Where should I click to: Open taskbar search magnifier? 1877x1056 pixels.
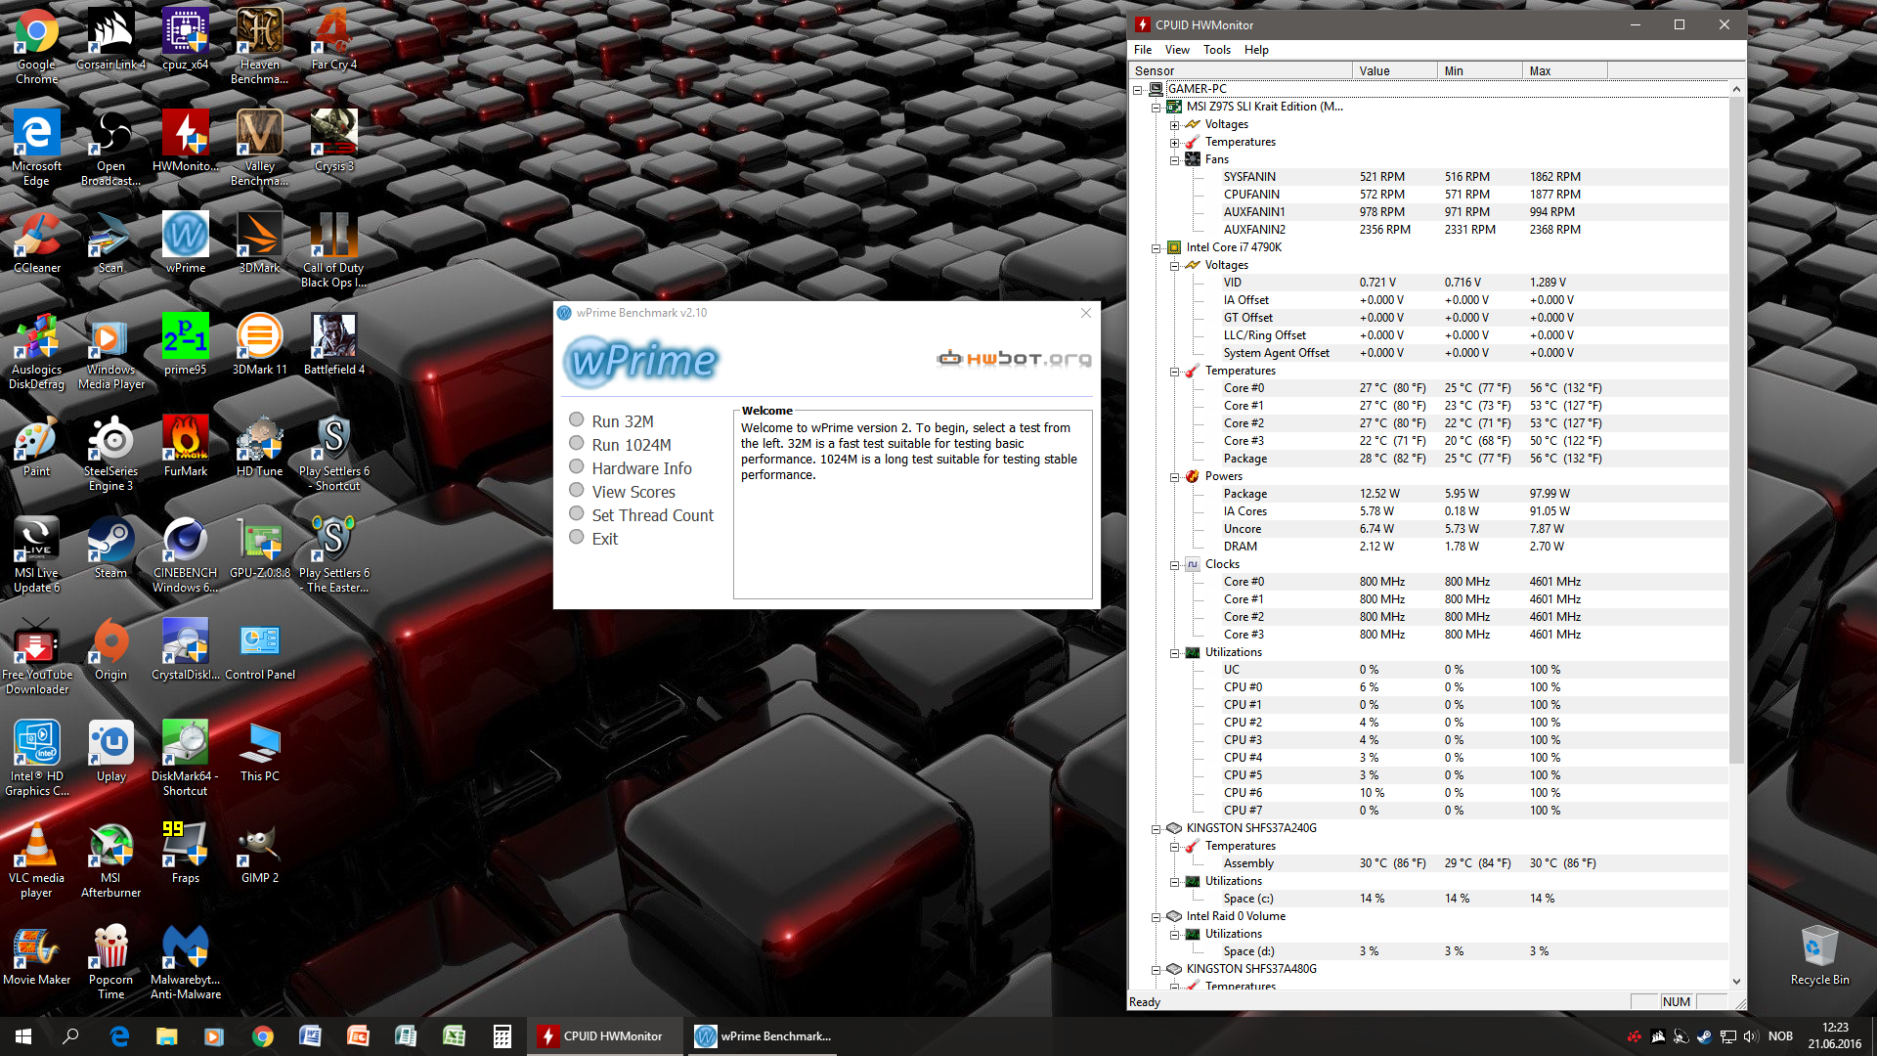click(70, 1036)
